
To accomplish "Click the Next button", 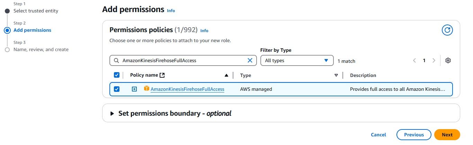I will (447, 135).
